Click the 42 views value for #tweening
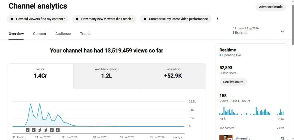Viewport: 294px width, 140px height. click(282, 138)
